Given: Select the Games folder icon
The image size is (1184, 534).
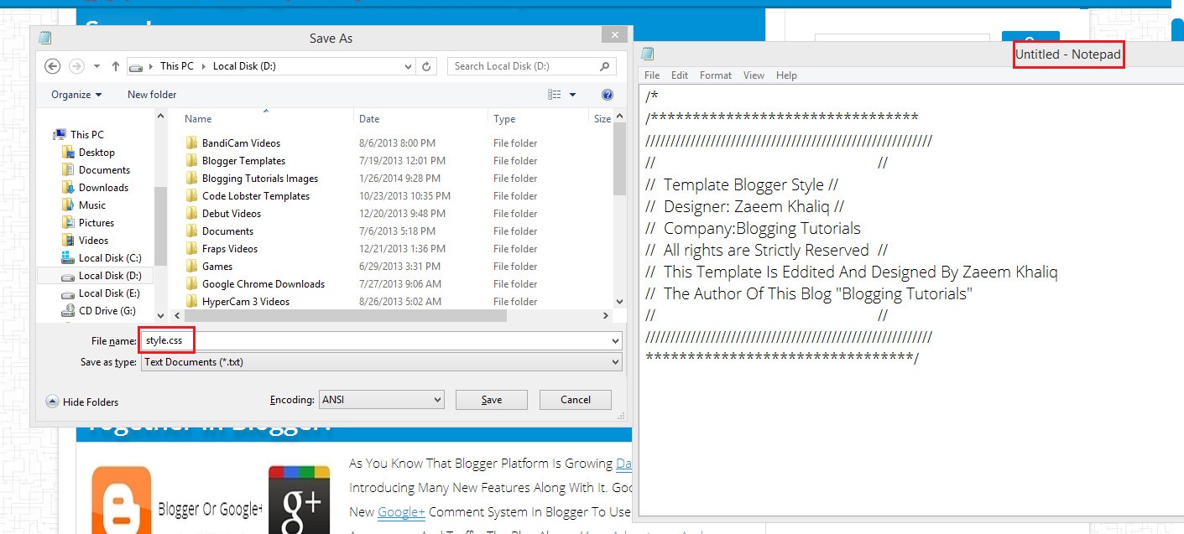Looking at the screenshot, I should 191,267.
